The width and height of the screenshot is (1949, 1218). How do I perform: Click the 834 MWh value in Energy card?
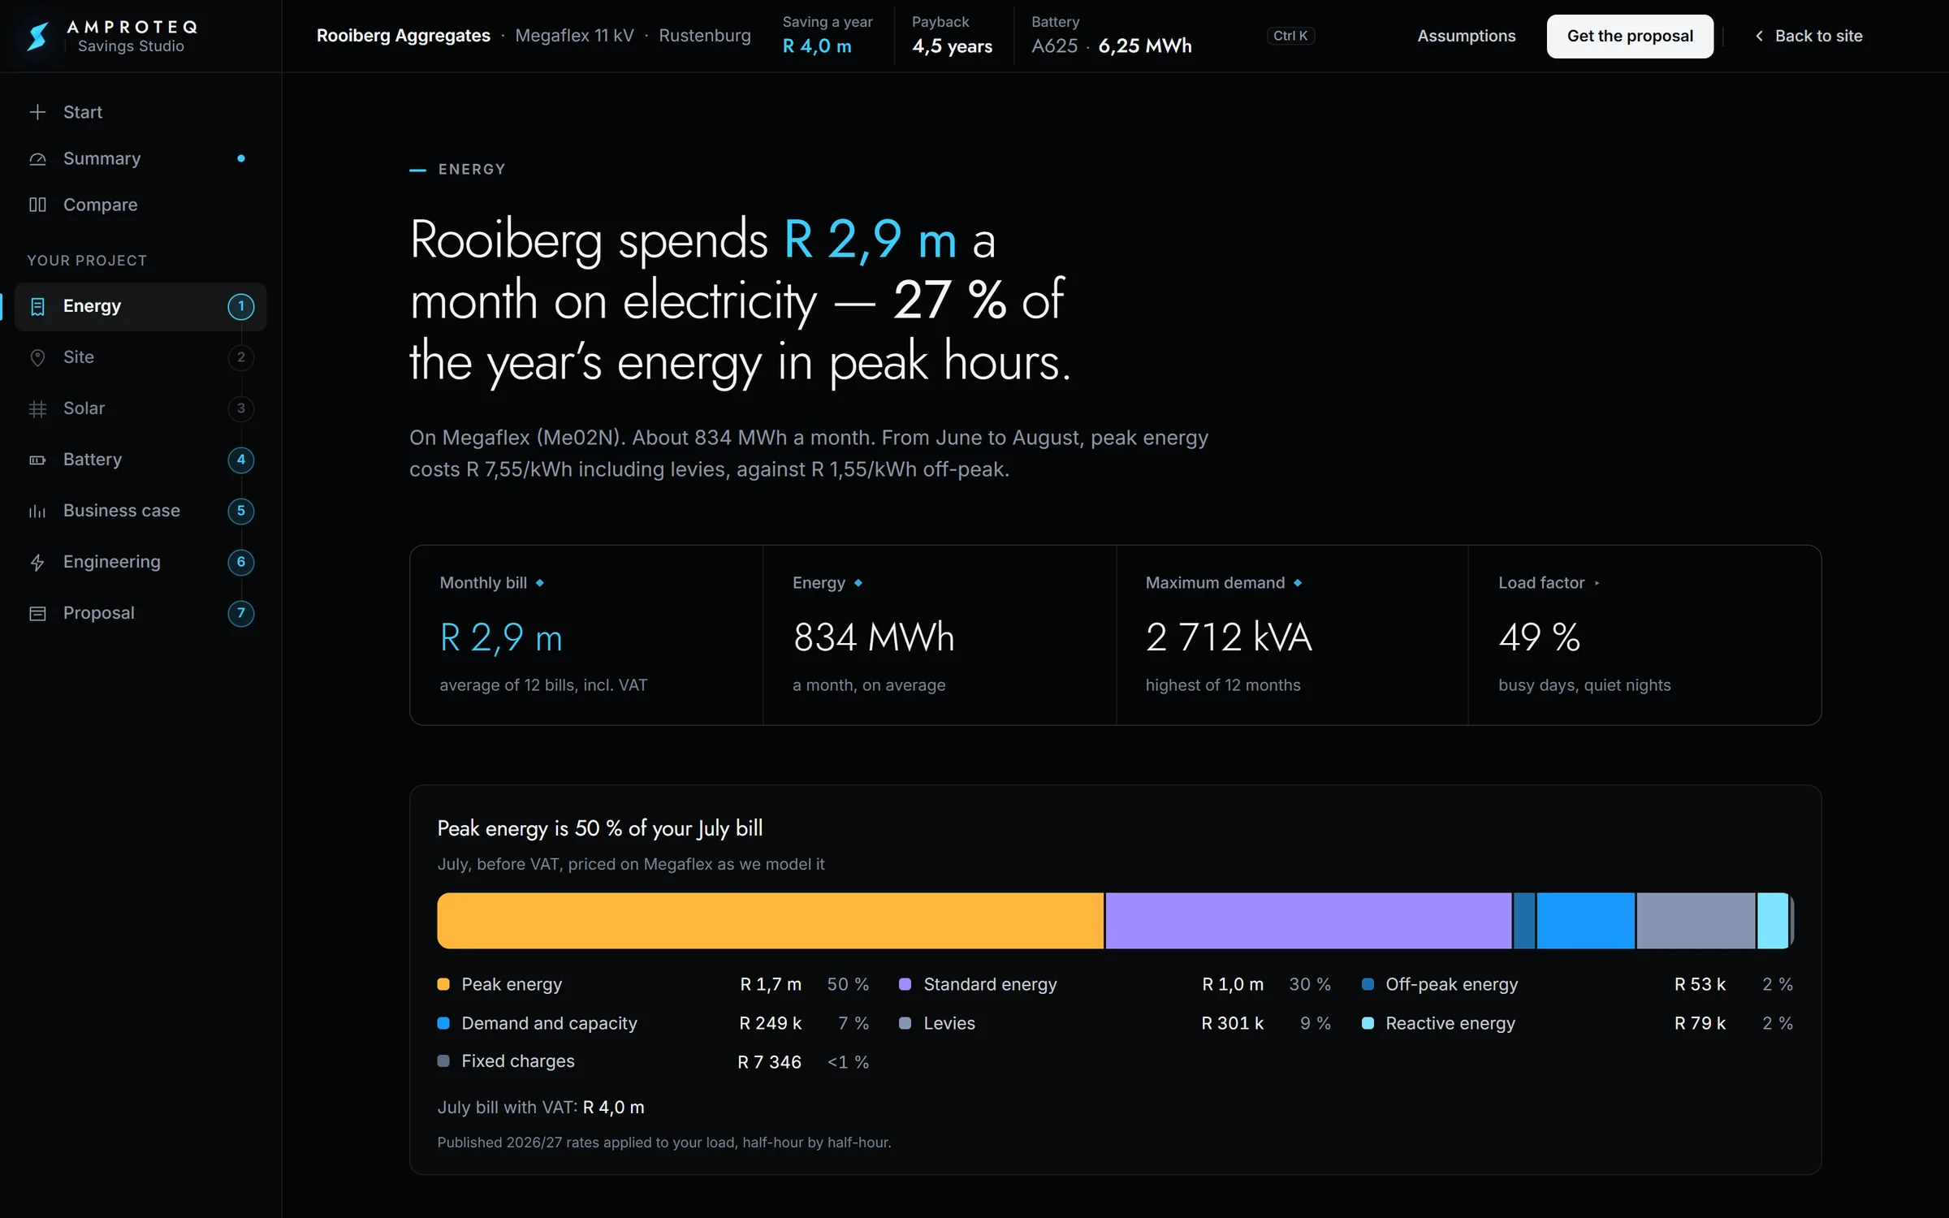pyautogui.click(x=874, y=637)
